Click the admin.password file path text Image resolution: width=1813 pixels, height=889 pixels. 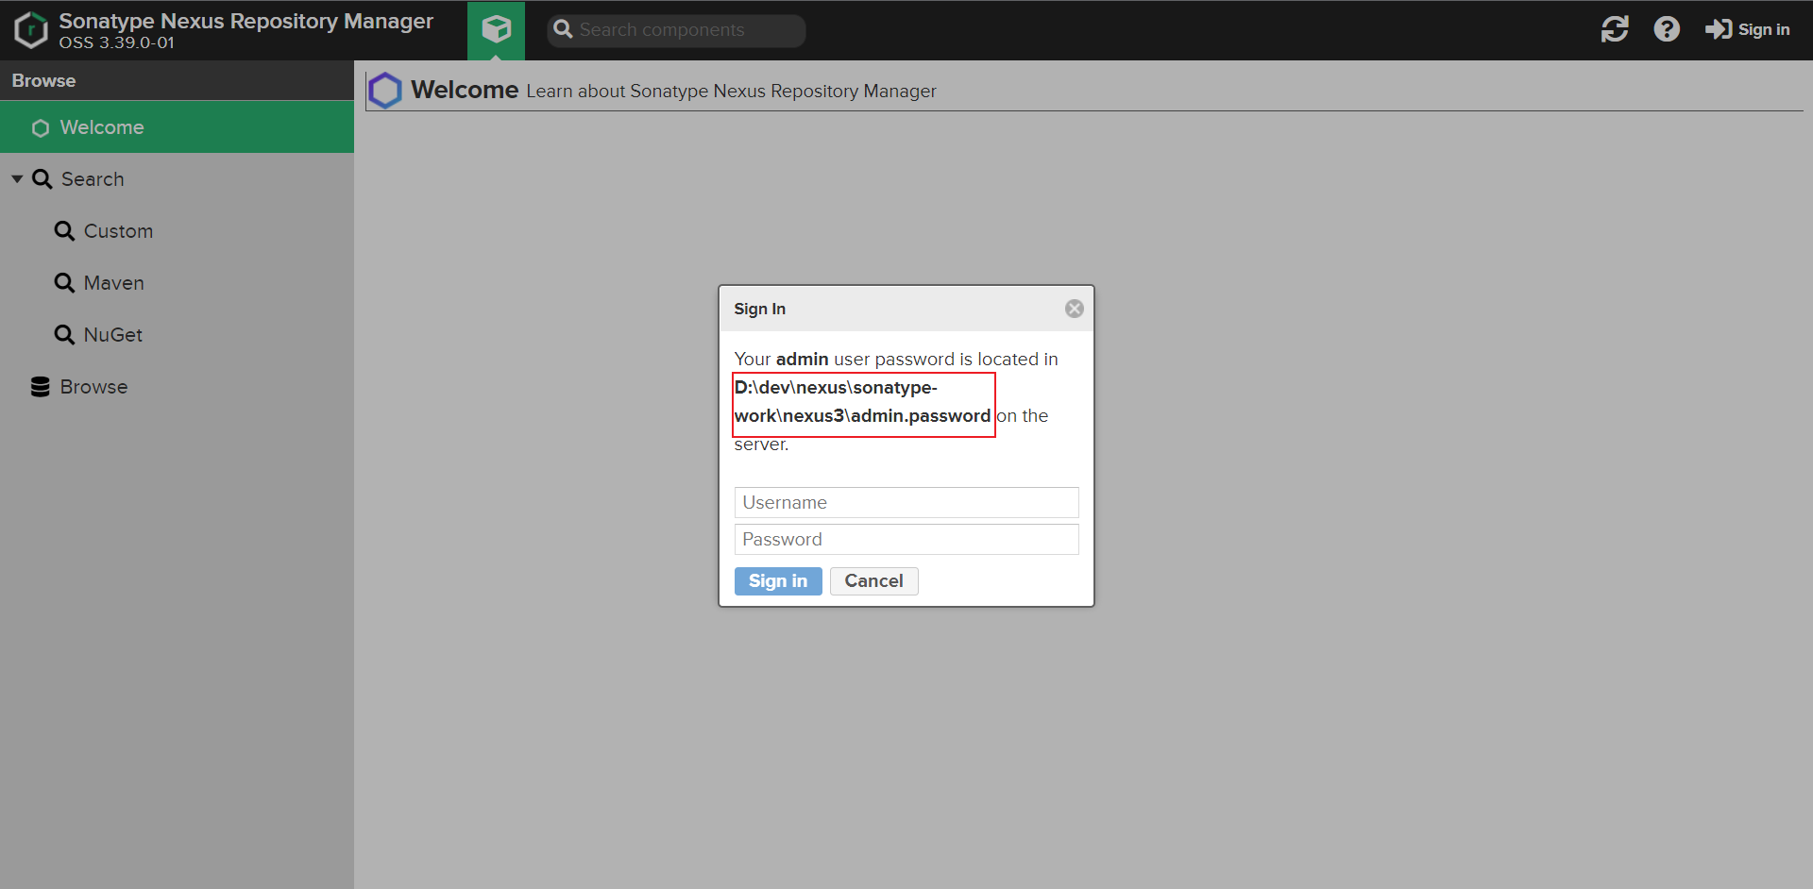point(863,402)
